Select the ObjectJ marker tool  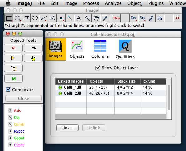[x=13, y=48]
